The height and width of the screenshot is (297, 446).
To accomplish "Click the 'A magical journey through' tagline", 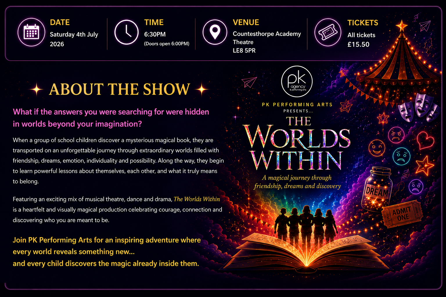I will (x=297, y=178).
